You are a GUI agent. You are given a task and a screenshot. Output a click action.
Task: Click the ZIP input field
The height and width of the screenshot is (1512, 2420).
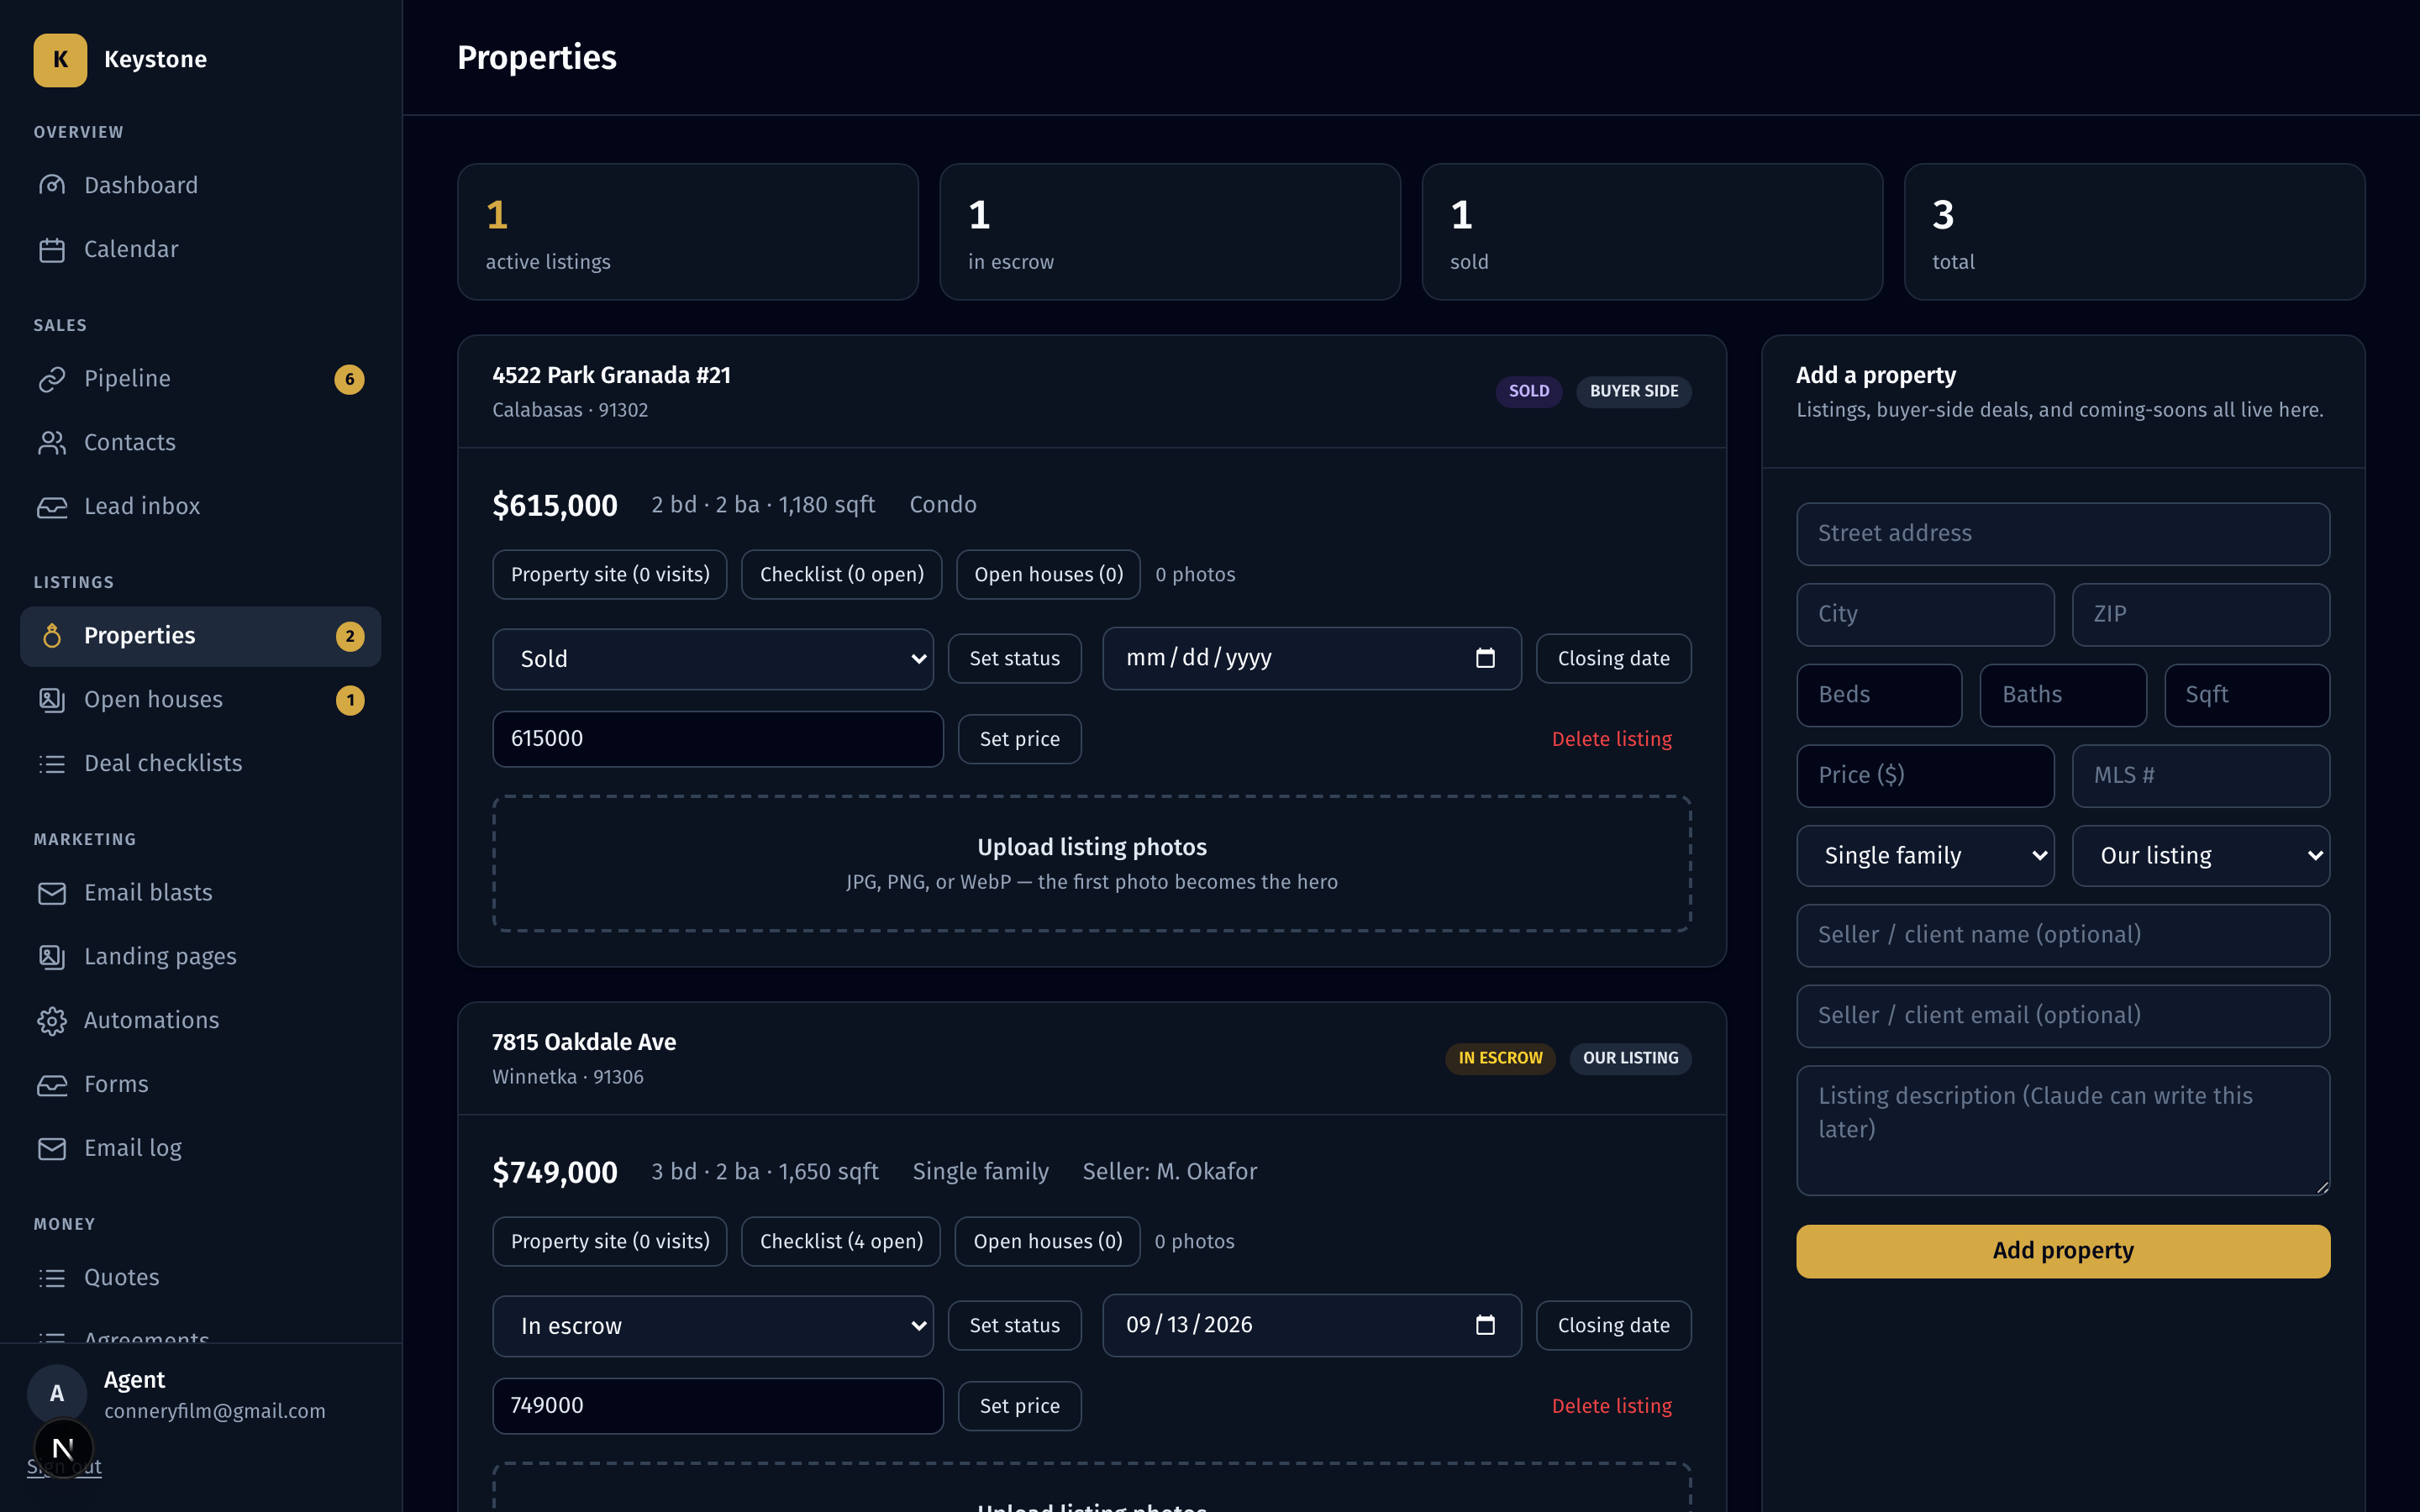pyautogui.click(x=2201, y=615)
